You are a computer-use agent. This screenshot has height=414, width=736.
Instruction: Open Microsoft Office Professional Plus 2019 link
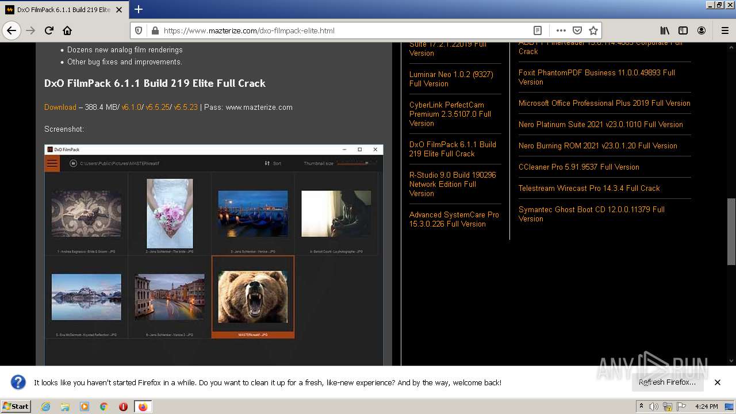(x=604, y=103)
